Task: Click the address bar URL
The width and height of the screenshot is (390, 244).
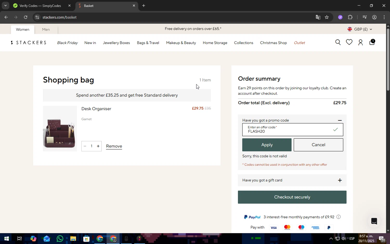Action: point(60,17)
